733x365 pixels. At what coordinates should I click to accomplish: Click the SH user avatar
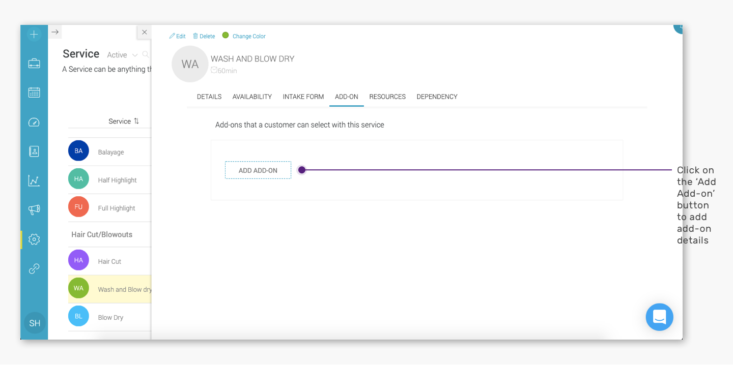tap(35, 323)
